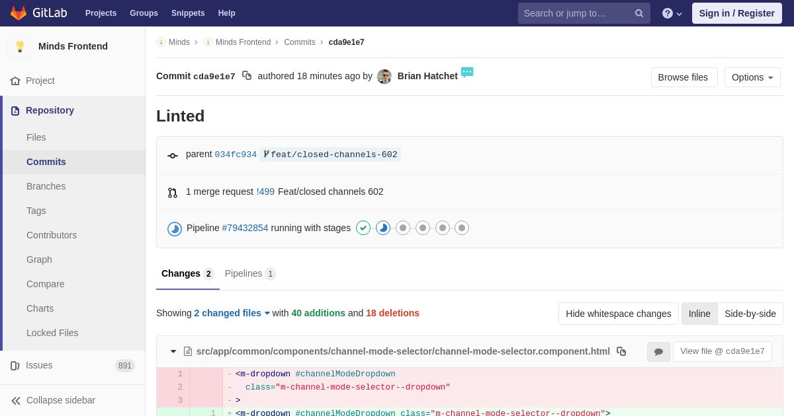Open Groups in top navigation
This screenshot has height=416, width=794.
click(144, 13)
